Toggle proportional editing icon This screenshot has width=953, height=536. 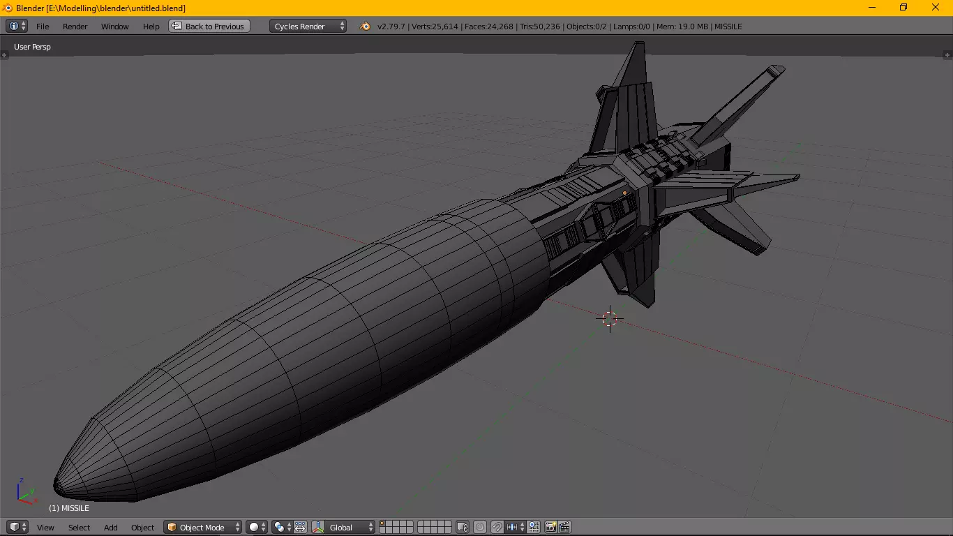click(479, 527)
